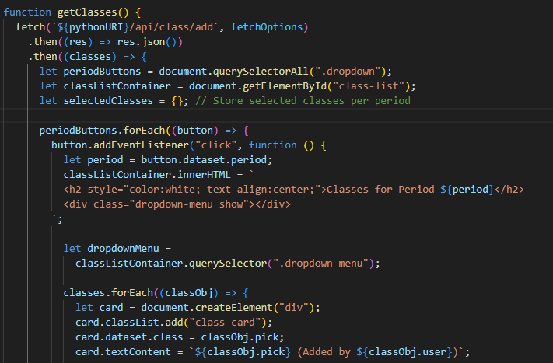Click selectedClasses variable declaration
Screen dimensions: 553x363
108,101
